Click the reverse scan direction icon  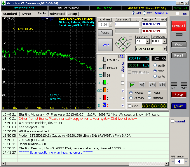pos(142,85)
